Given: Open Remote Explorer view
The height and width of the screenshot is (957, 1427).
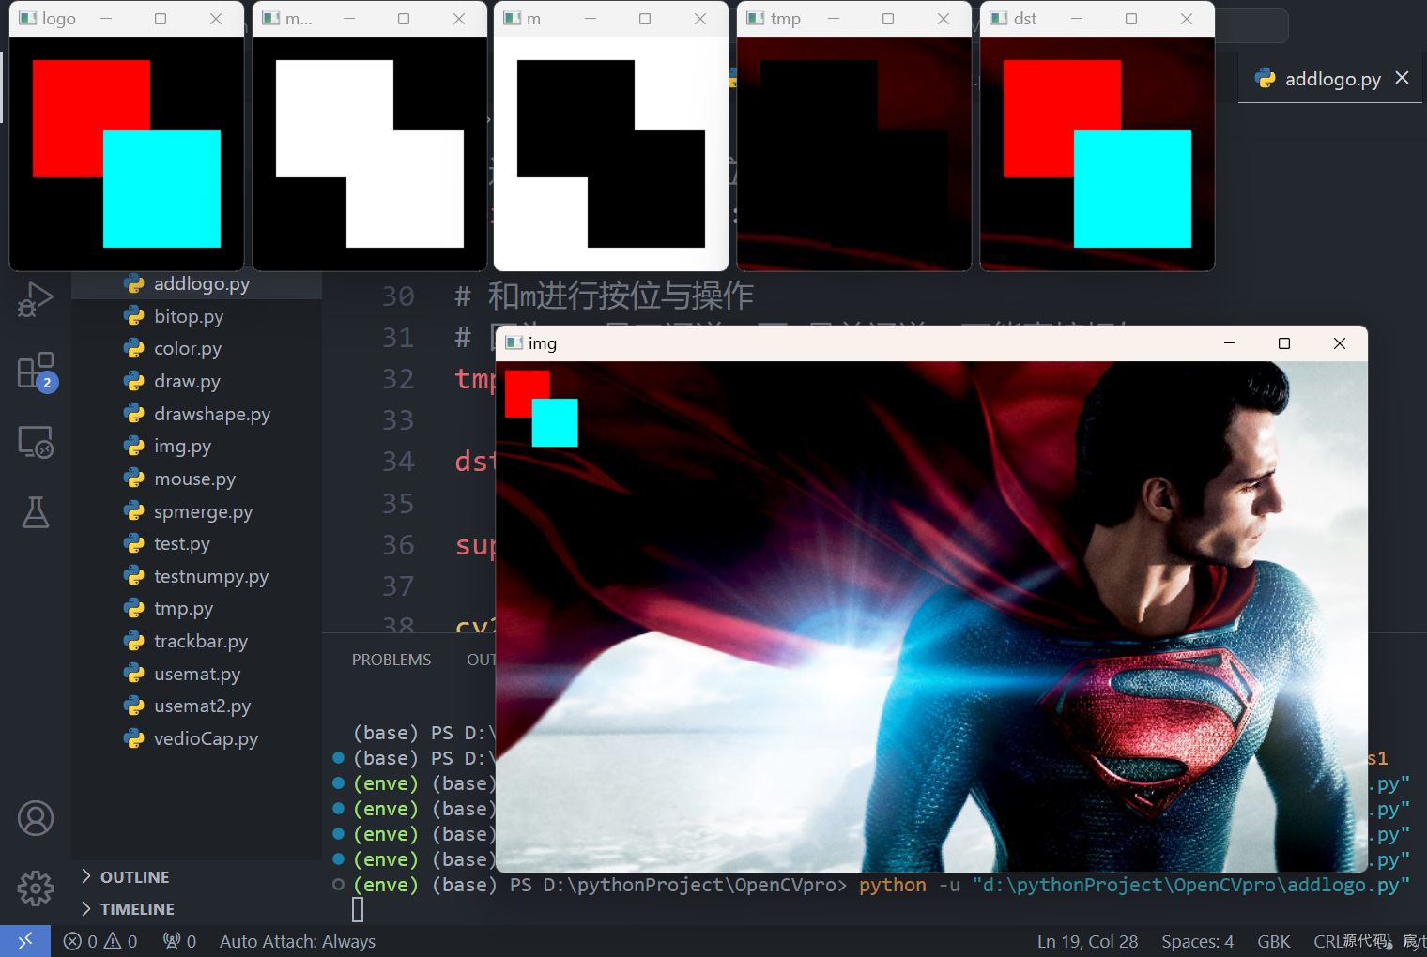Looking at the screenshot, I should pyautogui.click(x=36, y=442).
